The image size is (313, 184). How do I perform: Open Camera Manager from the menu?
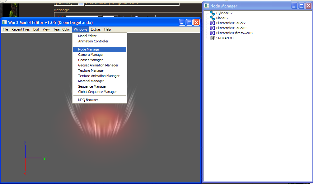(x=100, y=55)
